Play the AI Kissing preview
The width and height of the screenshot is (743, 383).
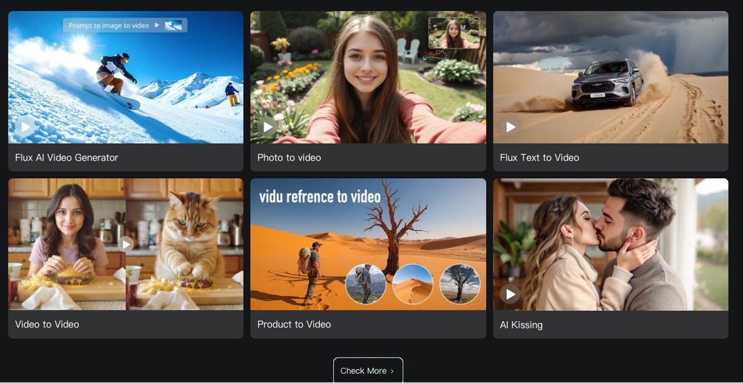(x=511, y=294)
